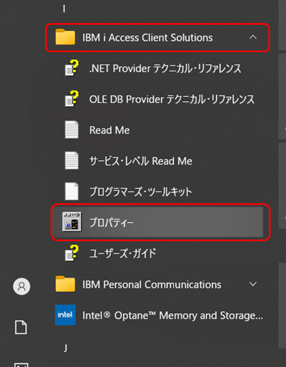286x367 pixels.
Task: Open .NET Provider テクニカル・リファレンス entry
Action: 165,68
